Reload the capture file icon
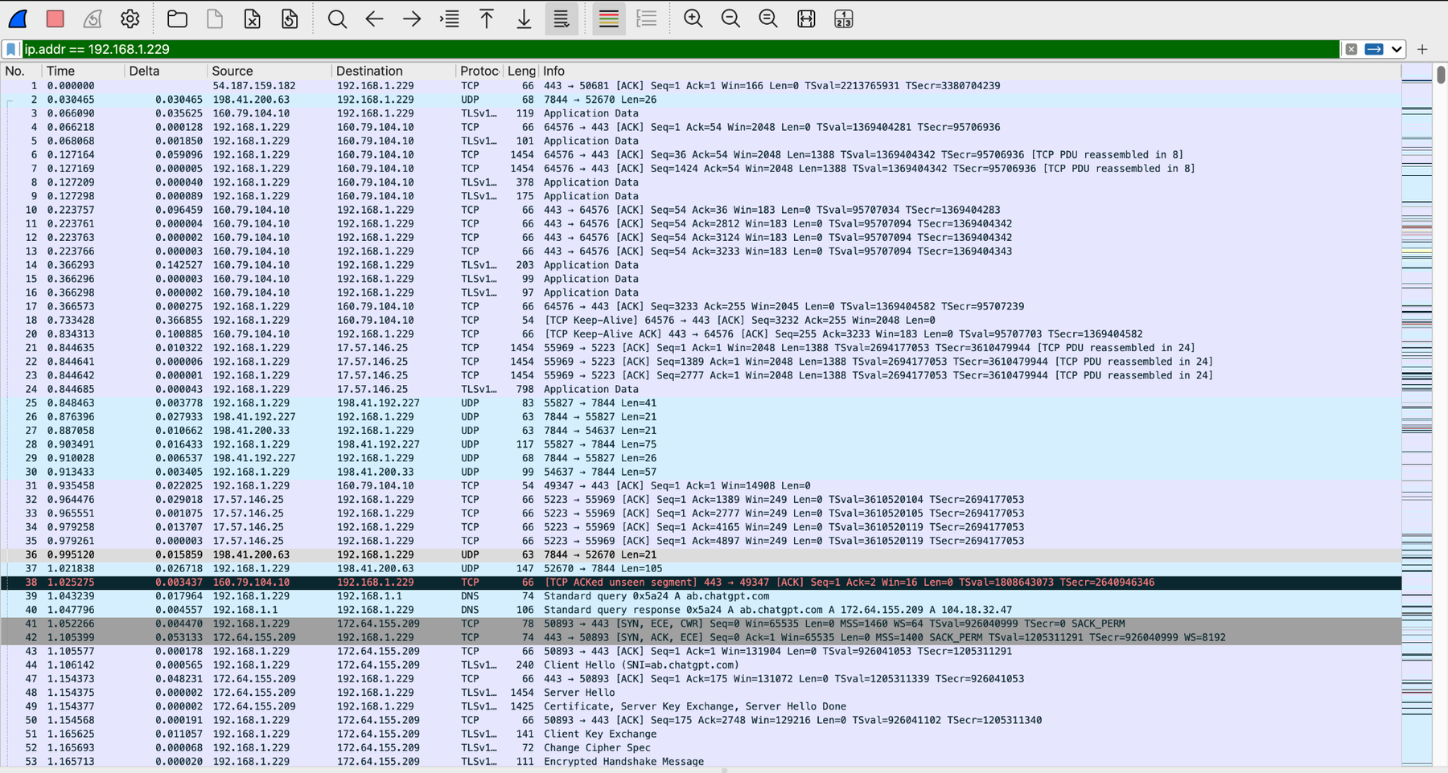This screenshot has width=1448, height=773. tap(290, 18)
